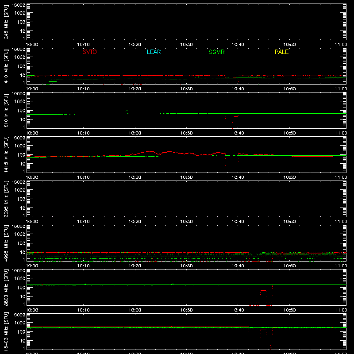Click the 10000 y-tick of the 15400 MHz panel
The image size is (354, 354).
pos(19,315)
